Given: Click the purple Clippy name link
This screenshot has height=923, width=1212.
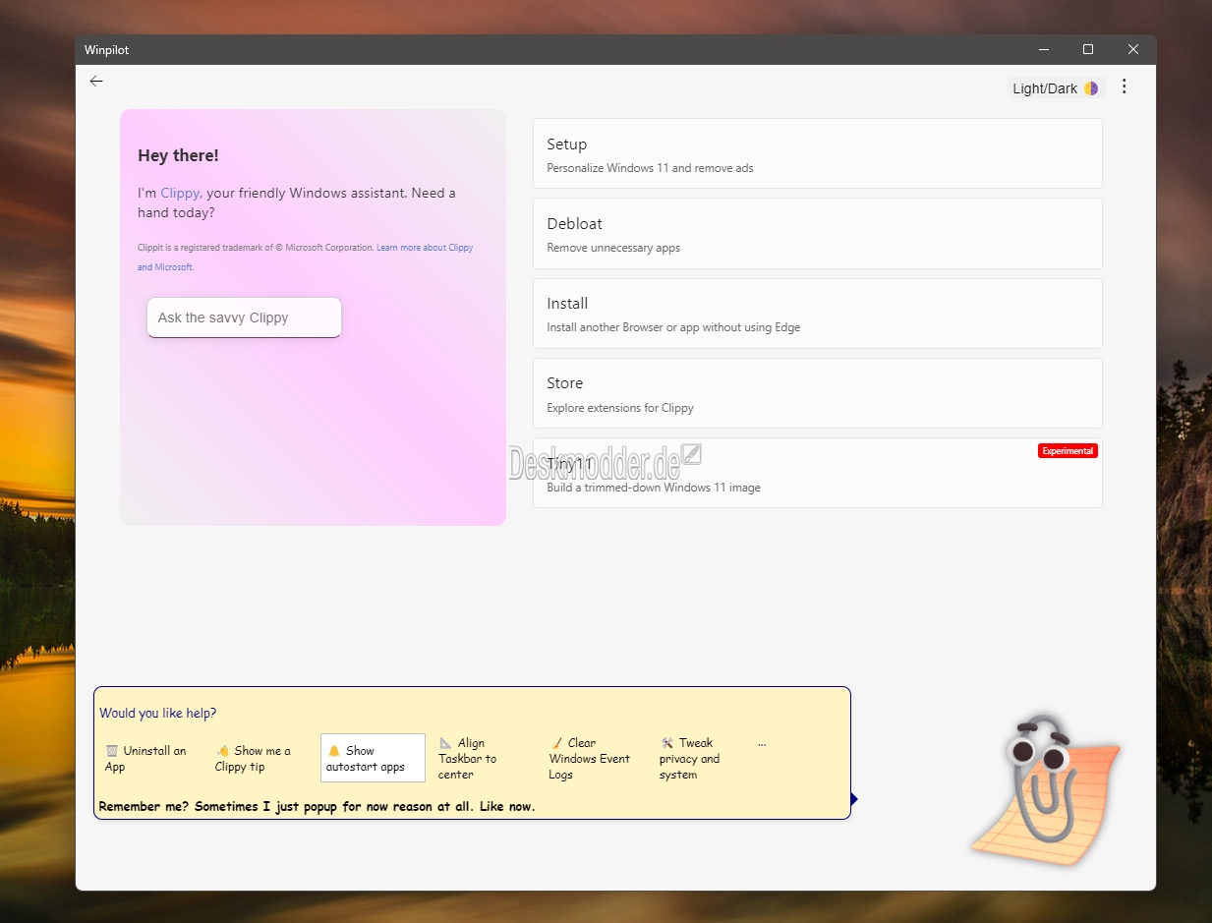Looking at the screenshot, I should click(180, 194).
